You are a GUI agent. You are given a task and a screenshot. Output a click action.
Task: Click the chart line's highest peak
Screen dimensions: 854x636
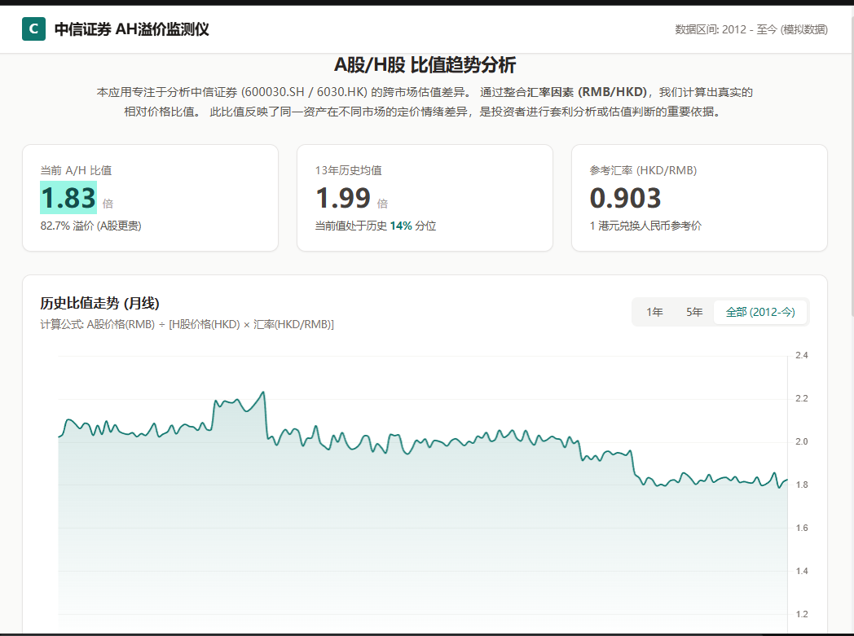(262, 393)
